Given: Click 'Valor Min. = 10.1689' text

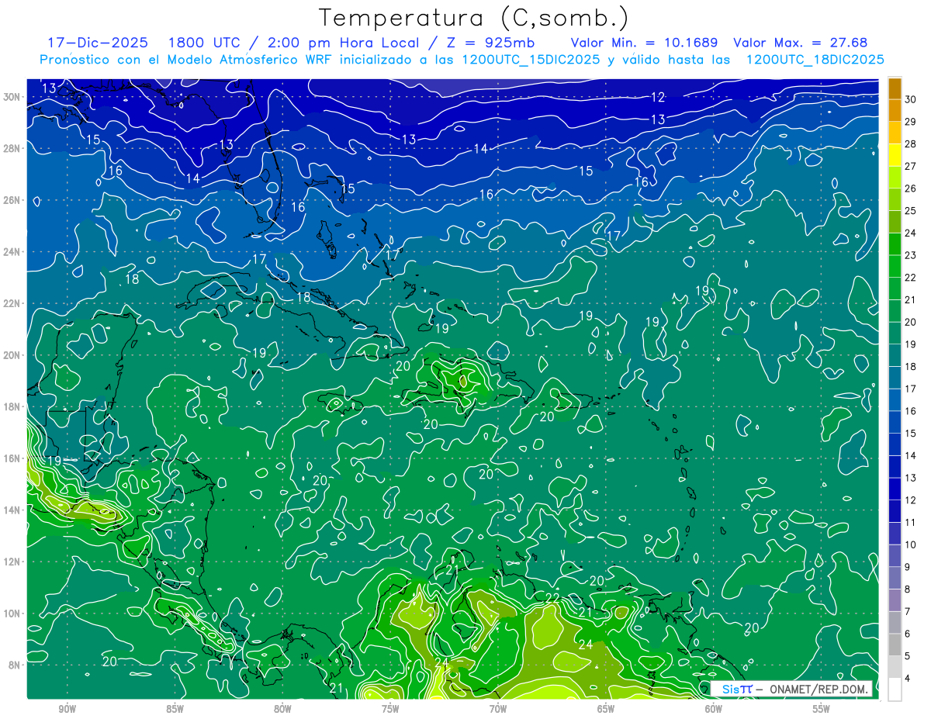Looking at the screenshot, I should pos(644,43).
